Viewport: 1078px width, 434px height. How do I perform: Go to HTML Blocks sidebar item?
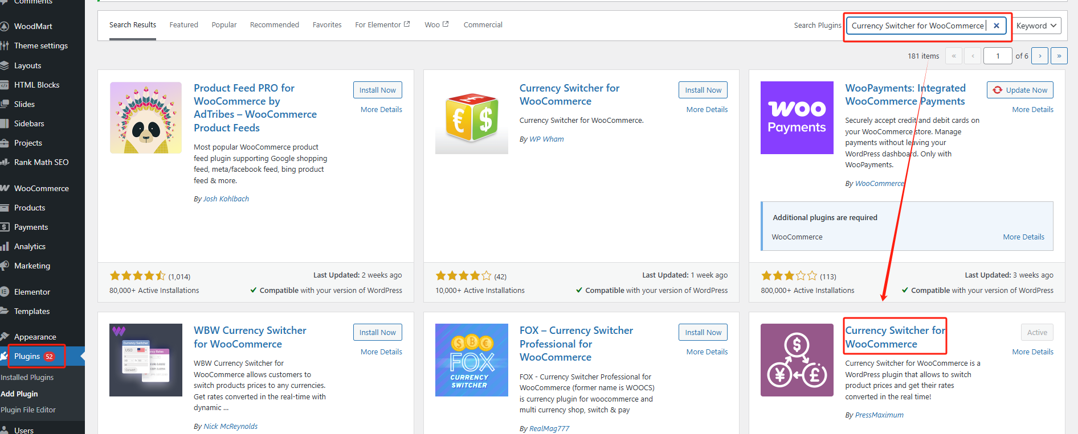(36, 85)
